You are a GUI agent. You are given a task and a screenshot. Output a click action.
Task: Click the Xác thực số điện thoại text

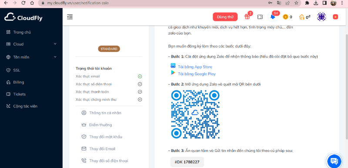[x=94, y=84]
